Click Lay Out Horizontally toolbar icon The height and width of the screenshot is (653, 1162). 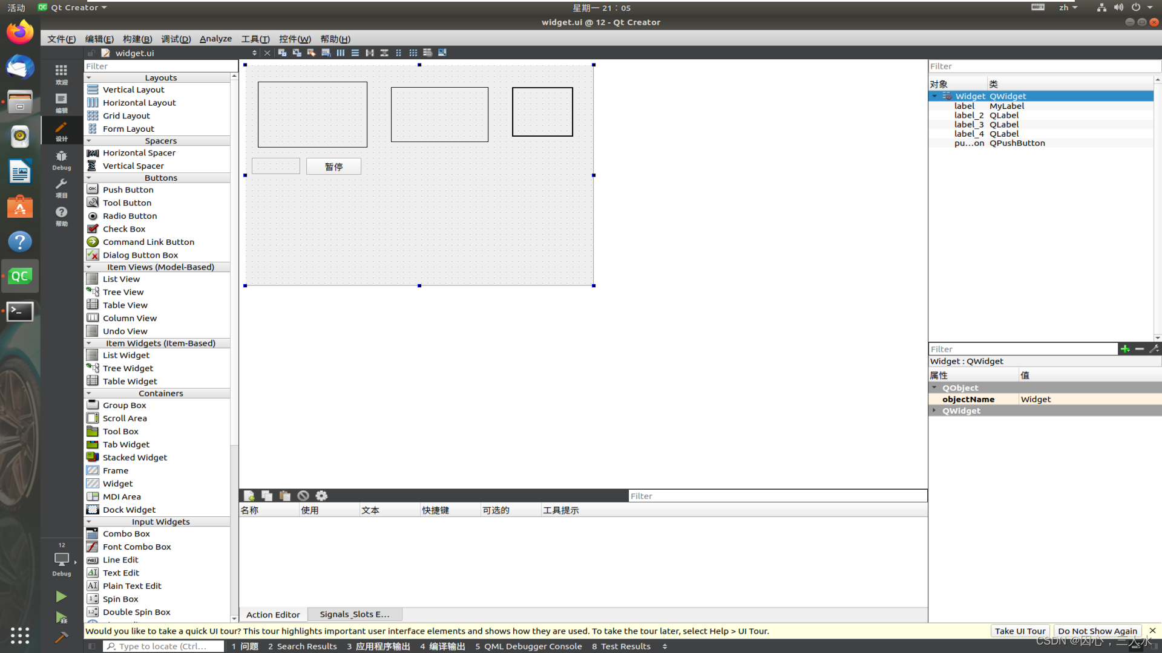(x=341, y=53)
